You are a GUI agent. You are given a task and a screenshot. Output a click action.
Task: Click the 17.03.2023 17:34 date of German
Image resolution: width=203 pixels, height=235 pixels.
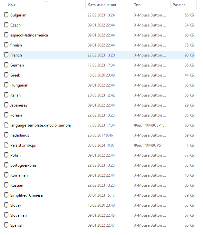[101, 65]
